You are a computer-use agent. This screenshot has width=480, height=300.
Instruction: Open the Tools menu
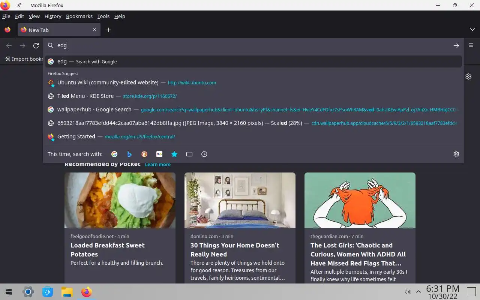tap(103, 16)
